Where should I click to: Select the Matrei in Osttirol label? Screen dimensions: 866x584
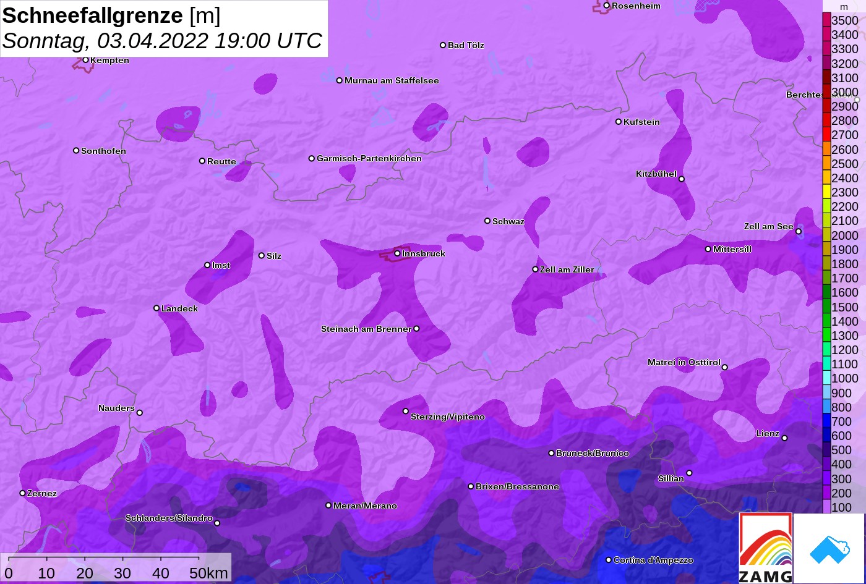coord(684,362)
